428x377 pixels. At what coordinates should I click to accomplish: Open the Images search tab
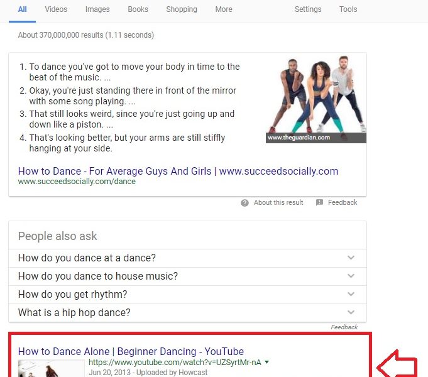click(x=97, y=9)
